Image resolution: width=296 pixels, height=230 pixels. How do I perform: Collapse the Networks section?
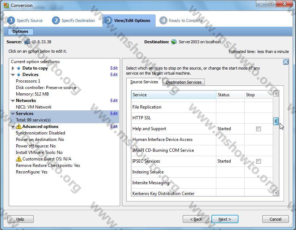pos(13,101)
